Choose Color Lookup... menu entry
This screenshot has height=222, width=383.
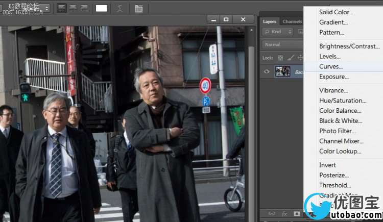tap(340, 152)
